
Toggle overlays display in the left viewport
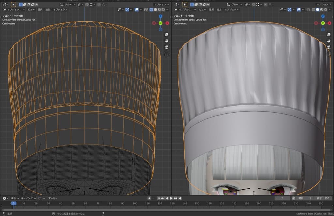[x=137, y=10]
